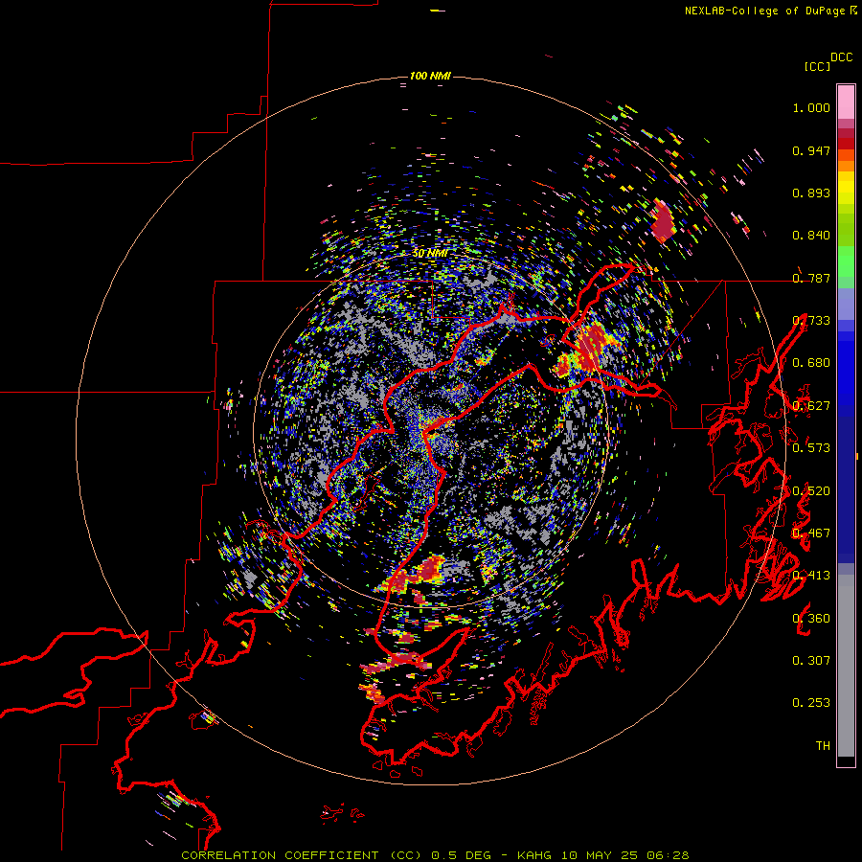862x862 pixels.
Task: Click the 0.733 scale value
Action: (811, 321)
